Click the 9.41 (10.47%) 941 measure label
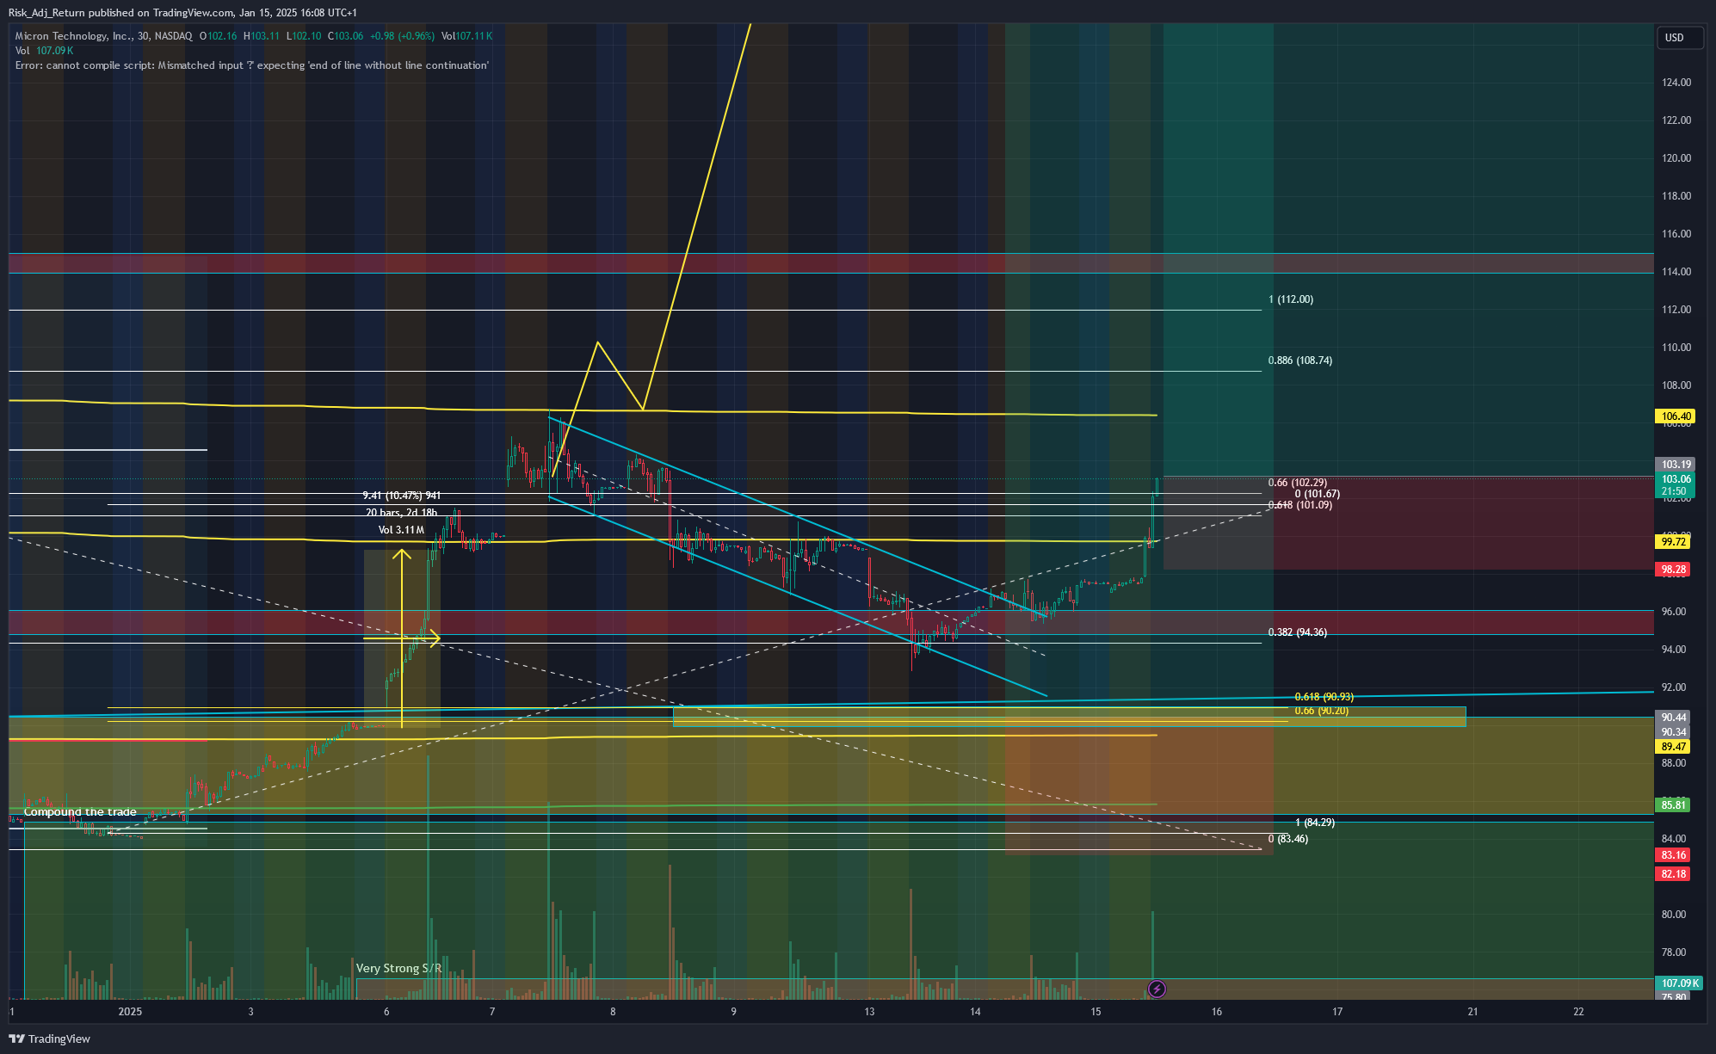Image resolution: width=1716 pixels, height=1054 pixels. point(402,496)
